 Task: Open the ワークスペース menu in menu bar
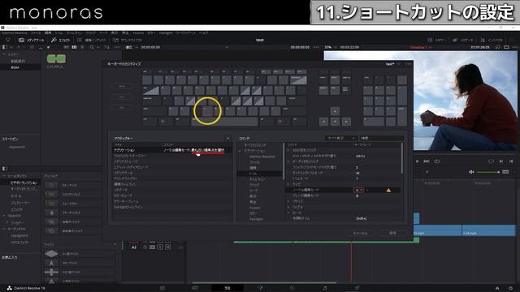tap(184, 33)
